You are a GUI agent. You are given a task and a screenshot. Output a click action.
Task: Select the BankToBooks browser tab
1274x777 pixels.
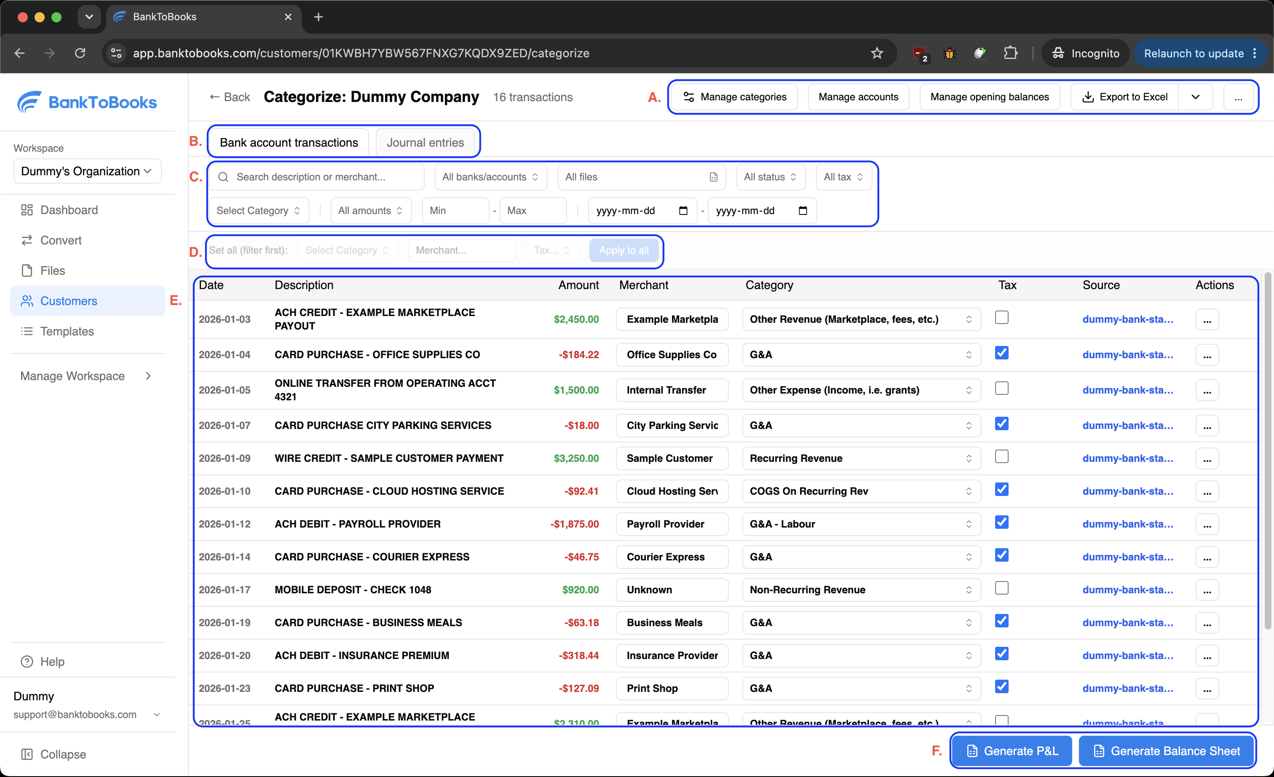pyautogui.click(x=203, y=17)
